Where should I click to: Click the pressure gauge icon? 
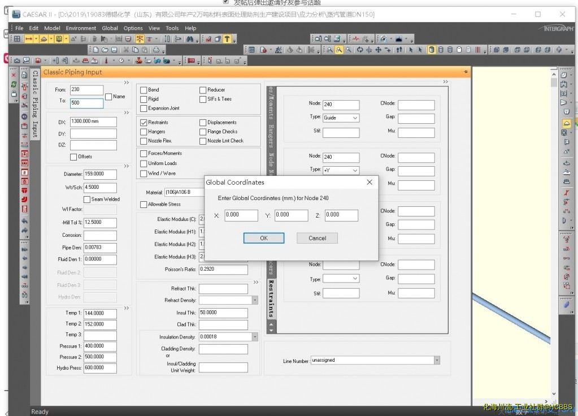point(121,60)
